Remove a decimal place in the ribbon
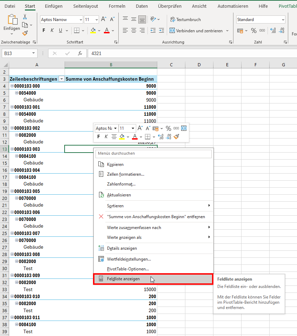The image size is (297, 336). pos(282,31)
